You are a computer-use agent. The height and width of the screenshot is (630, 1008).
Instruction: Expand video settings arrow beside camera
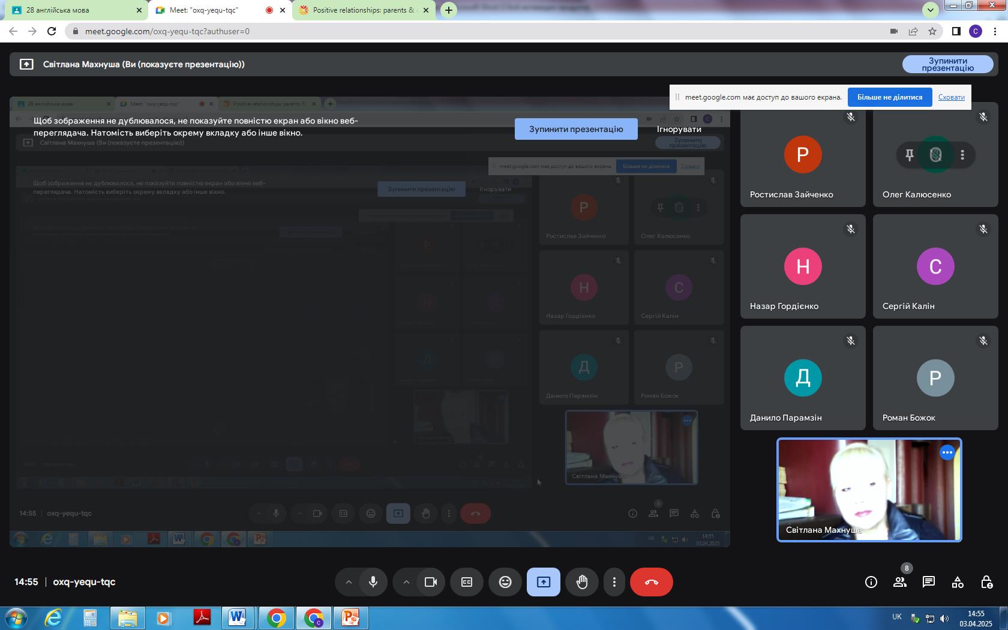[406, 582]
